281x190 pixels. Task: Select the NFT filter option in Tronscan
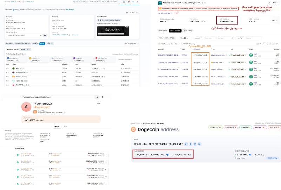click(x=166, y=38)
